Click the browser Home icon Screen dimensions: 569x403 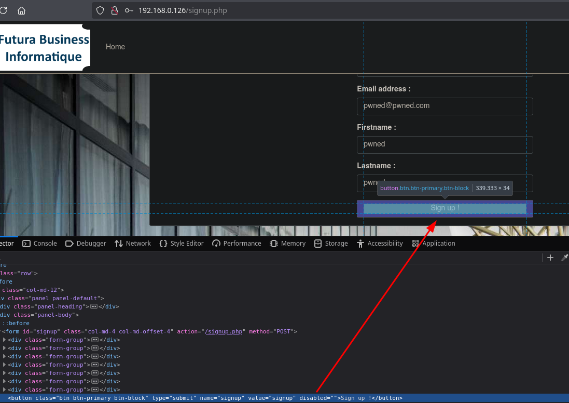tap(21, 10)
